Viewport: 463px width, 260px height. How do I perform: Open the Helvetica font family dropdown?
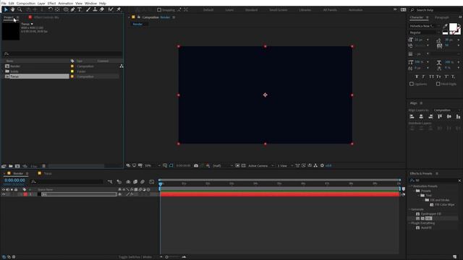pos(424,26)
